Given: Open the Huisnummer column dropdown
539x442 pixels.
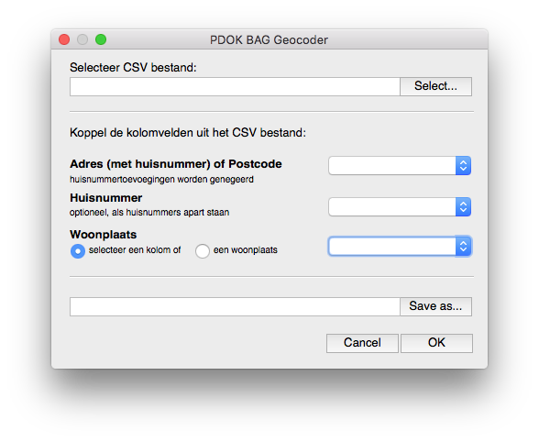Looking at the screenshot, I should tap(400, 206).
